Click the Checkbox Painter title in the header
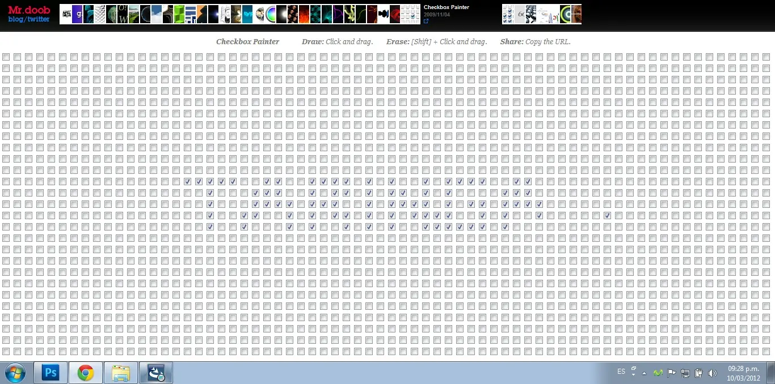775x384 pixels. point(447,7)
